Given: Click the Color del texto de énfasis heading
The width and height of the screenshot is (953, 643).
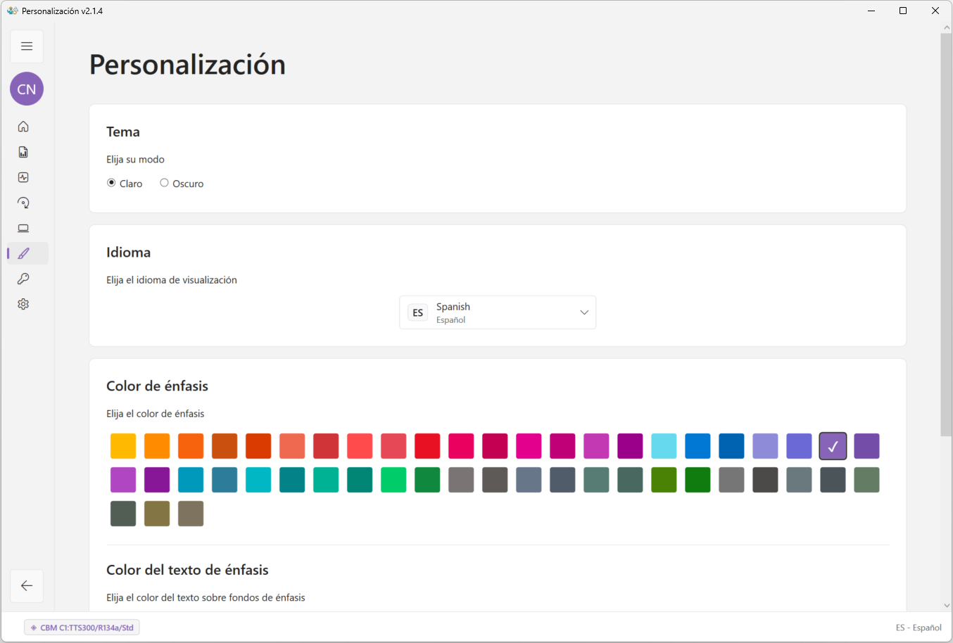Looking at the screenshot, I should pos(187,570).
